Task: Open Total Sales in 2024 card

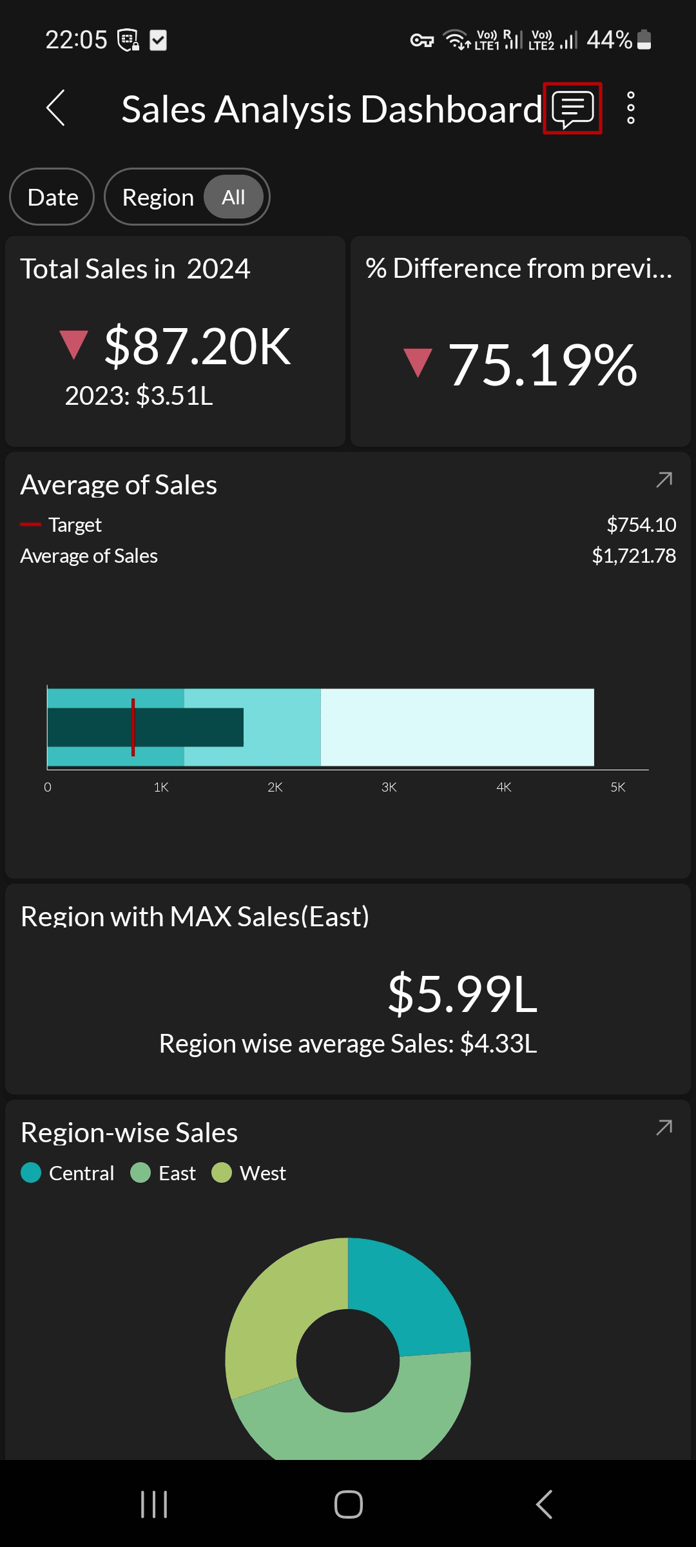Action: (175, 342)
